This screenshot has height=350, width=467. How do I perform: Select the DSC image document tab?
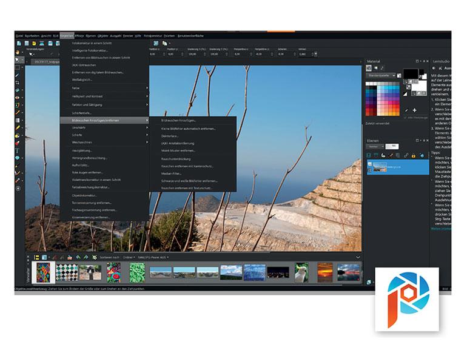45,62
